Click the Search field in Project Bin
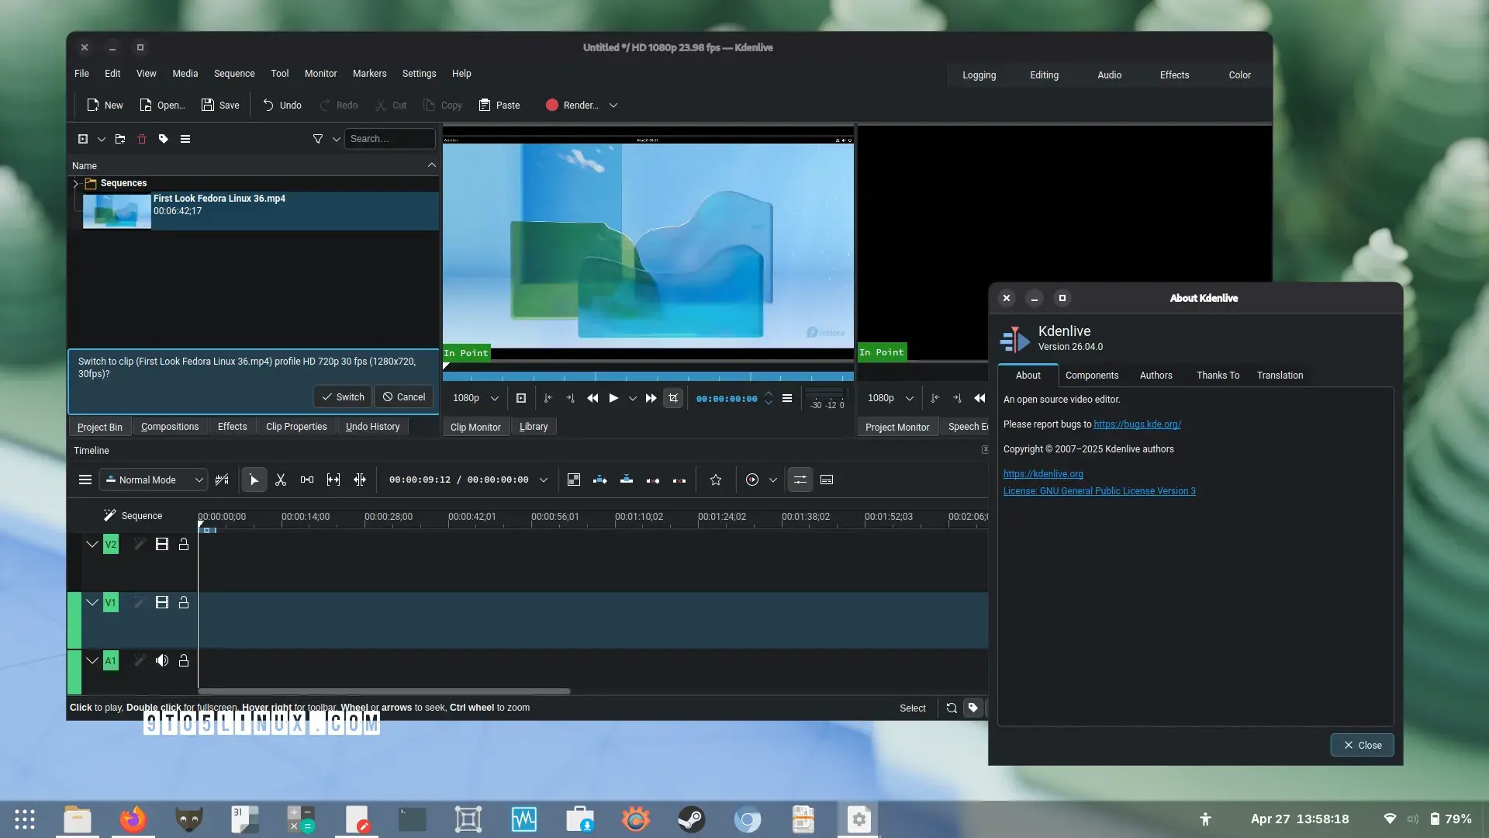The image size is (1489, 838). 389,139
